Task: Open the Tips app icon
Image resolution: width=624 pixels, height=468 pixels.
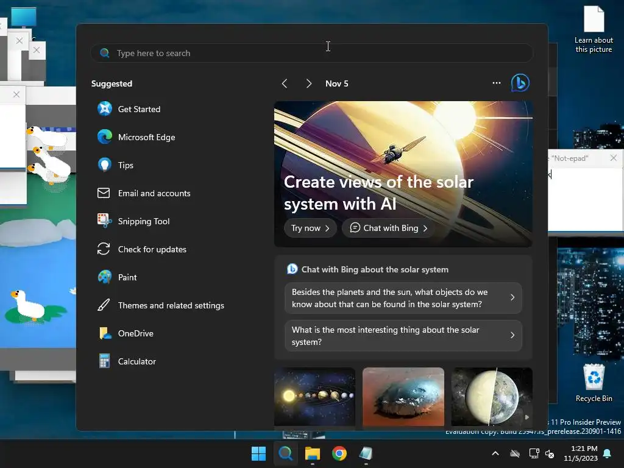Action: tap(105, 165)
